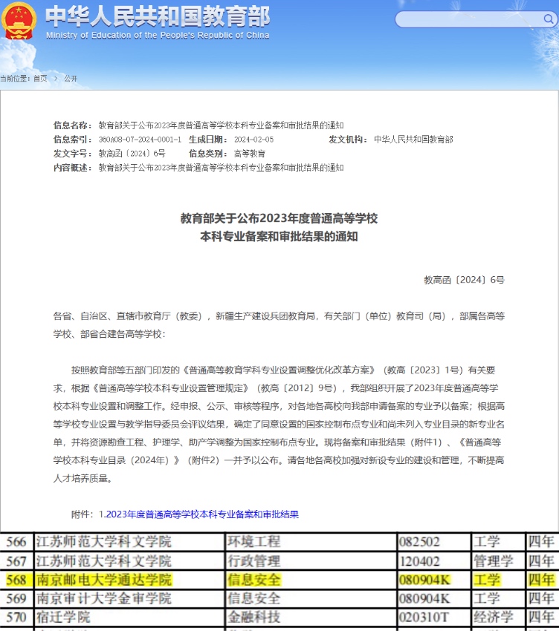Go to the 公开 breadcrumb section
Image resolution: width=559 pixels, height=631 pixels.
70,79
